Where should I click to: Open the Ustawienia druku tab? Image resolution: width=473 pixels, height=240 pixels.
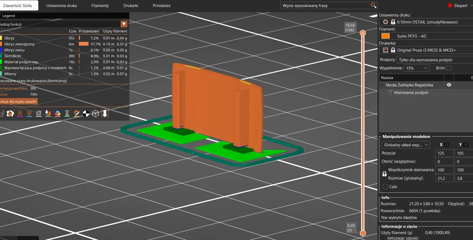tap(62, 6)
